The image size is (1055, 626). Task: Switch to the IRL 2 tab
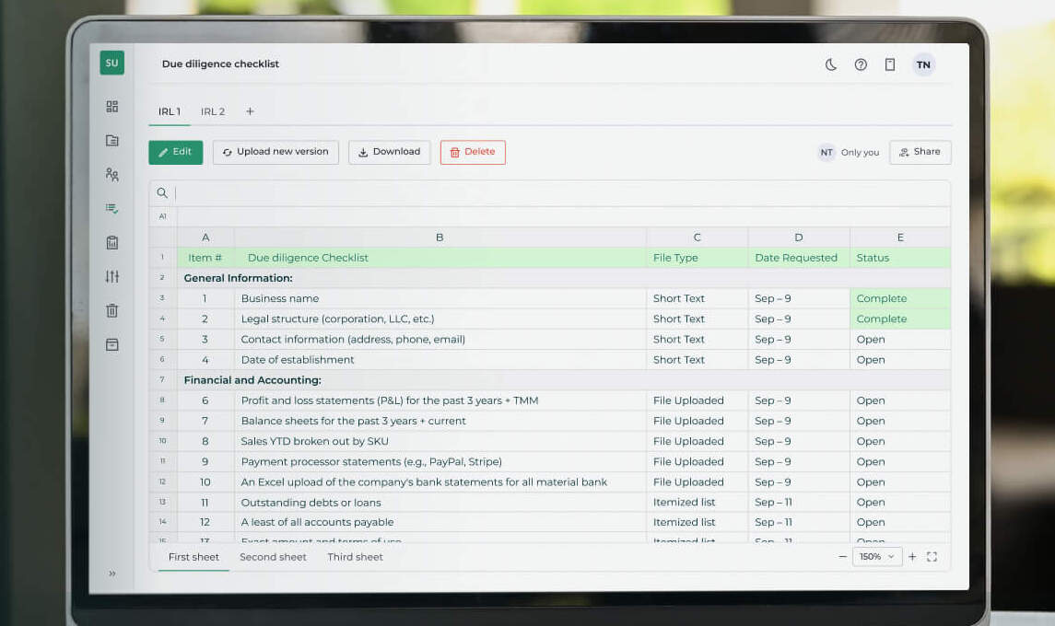[x=213, y=111]
